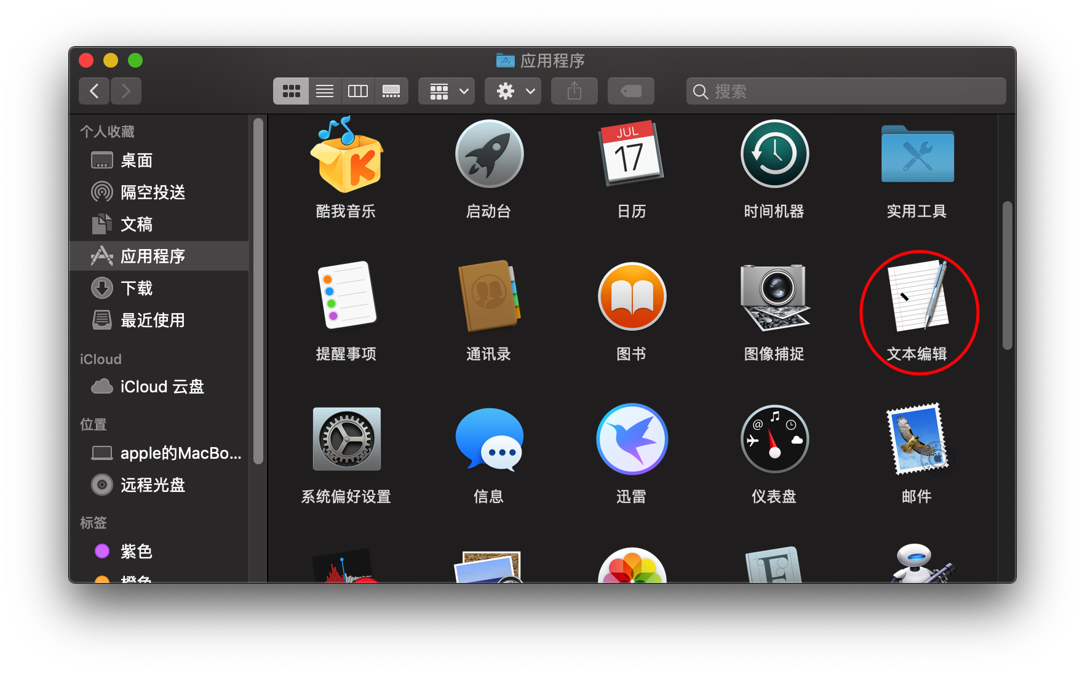Zoom window with green button
The image size is (1085, 674).
coord(135,60)
